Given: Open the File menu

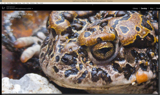Looking at the screenshot, I should (x=1, y=3).
